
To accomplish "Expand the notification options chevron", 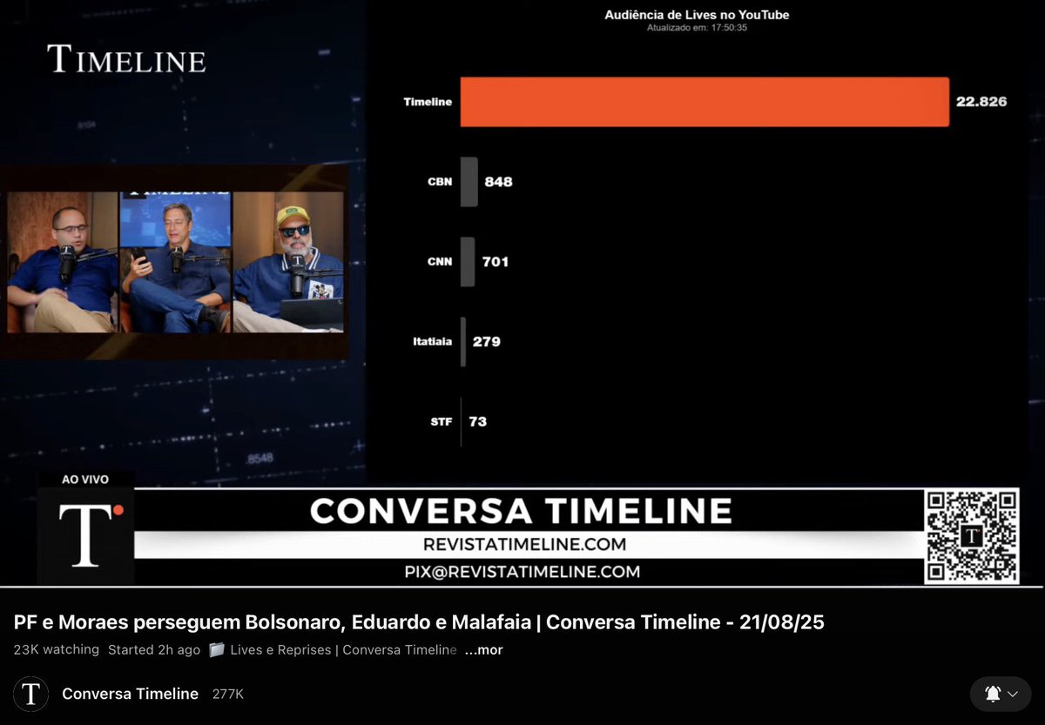I will [1013, 695].
